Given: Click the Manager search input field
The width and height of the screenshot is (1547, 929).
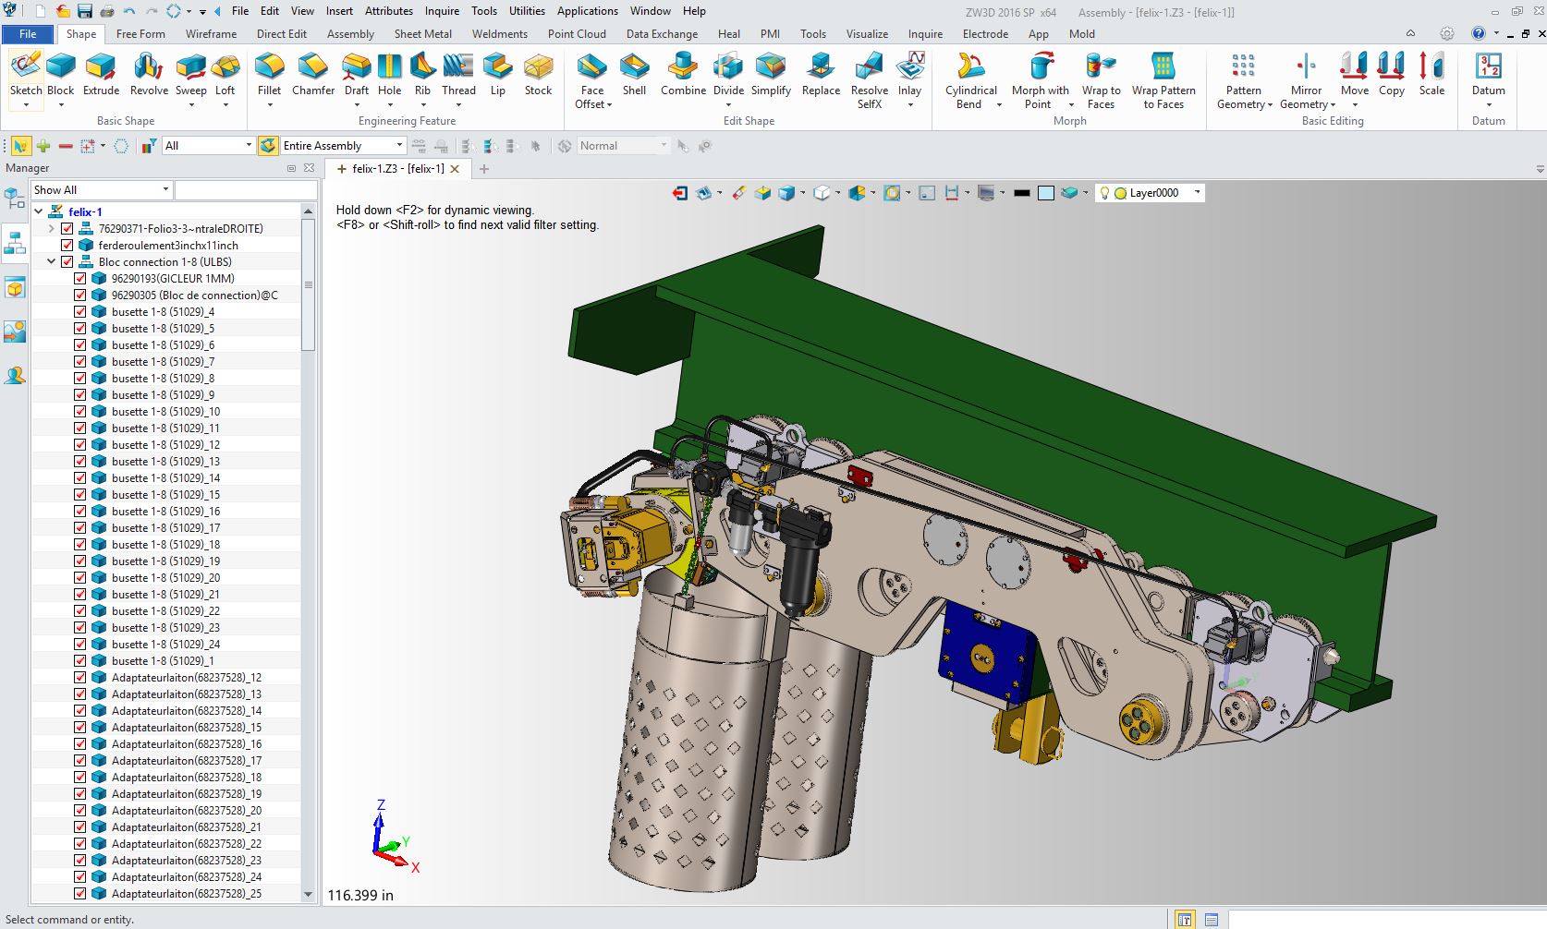Looking at the screenshot, I should (245, 190).
